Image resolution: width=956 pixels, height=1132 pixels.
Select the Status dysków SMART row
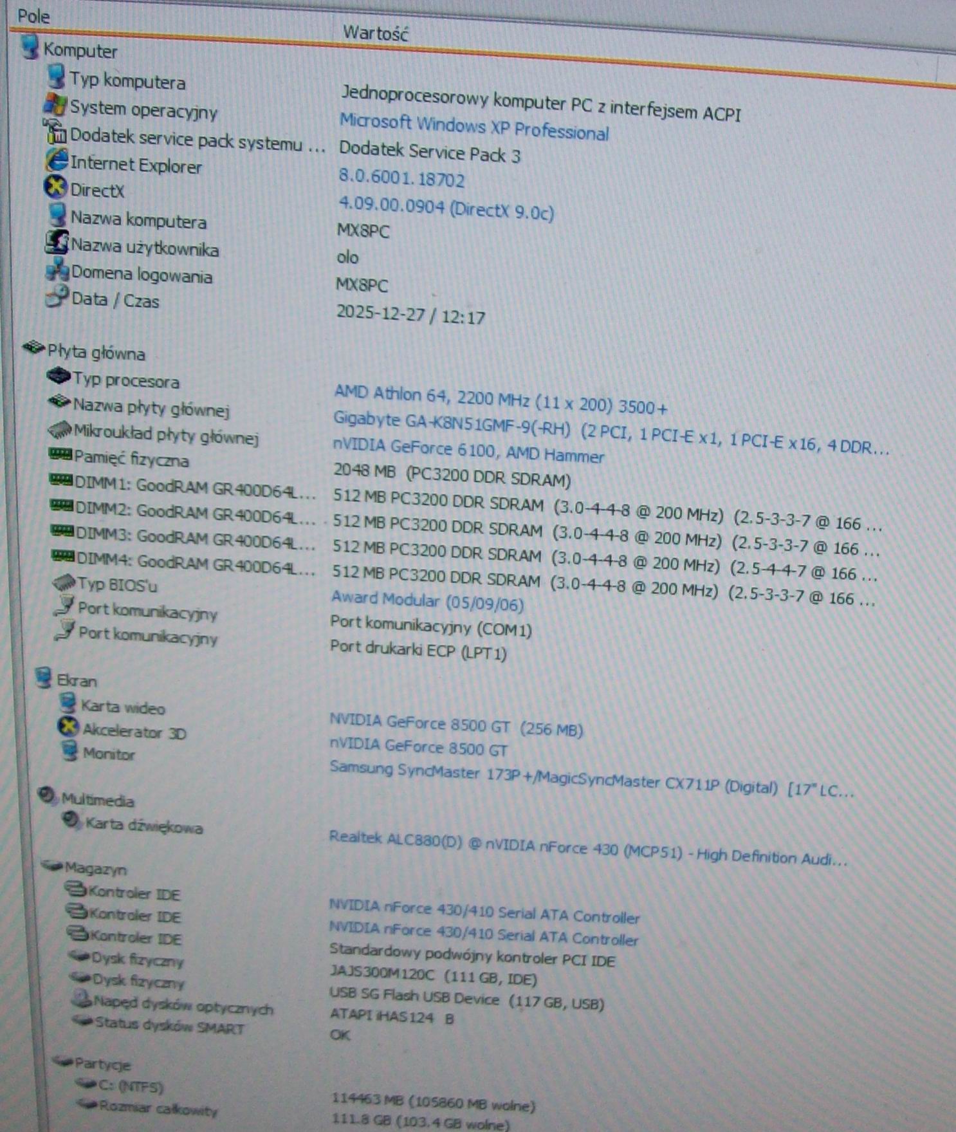[x=169, y=1026]
